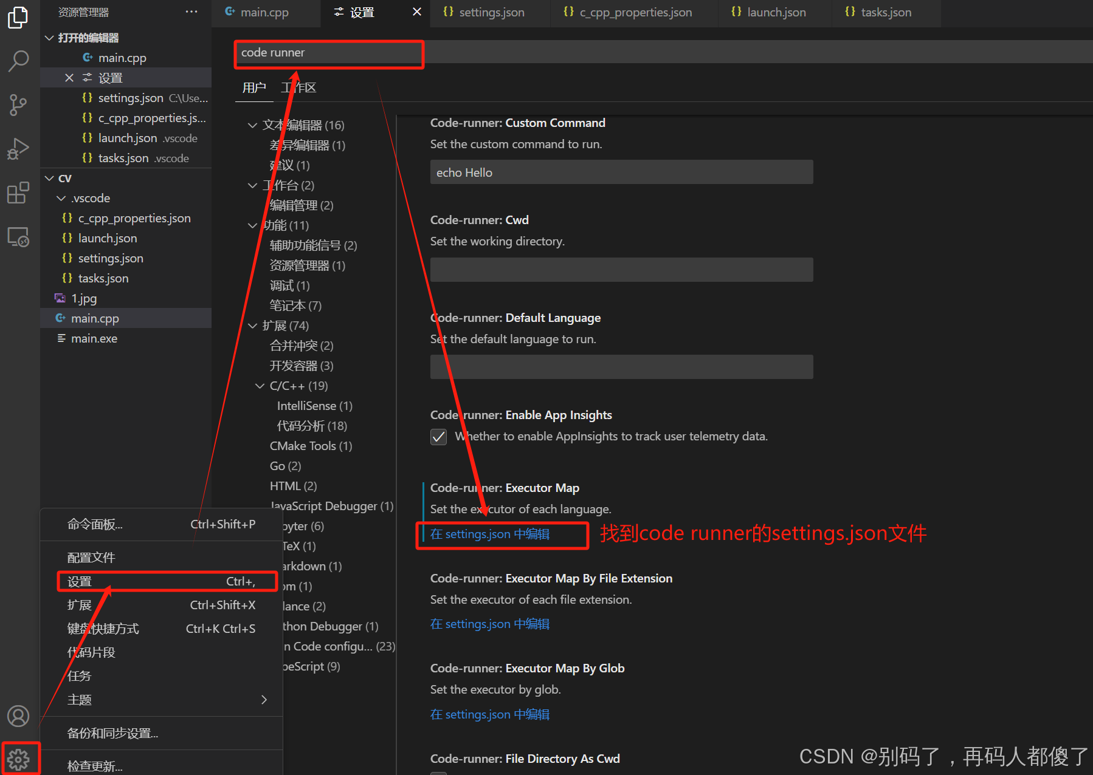Open 检查更新 at menu bottom

(95, 765)
